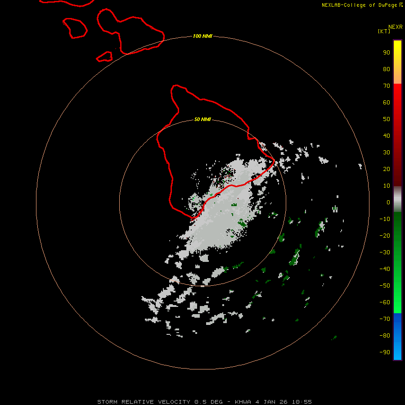Click the -50 value on velocity scale
This screenshot has height=405, width=405.
pyautogui.click(x=385, y=286)
